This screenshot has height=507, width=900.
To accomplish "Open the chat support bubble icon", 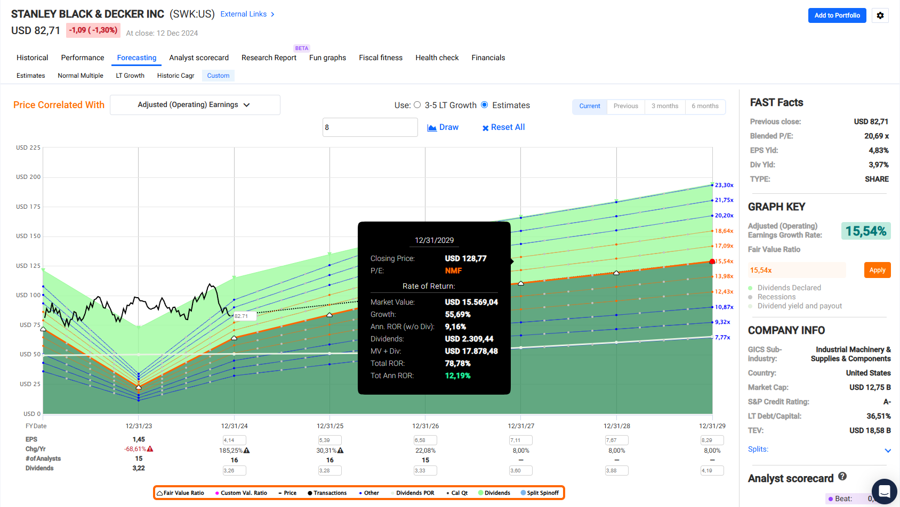I will click(x=884, y=491).
